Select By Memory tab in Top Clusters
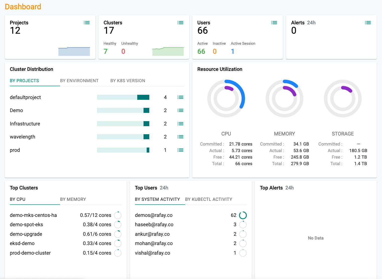The width and height of the screenshot is (382, 279). point(73,199)
